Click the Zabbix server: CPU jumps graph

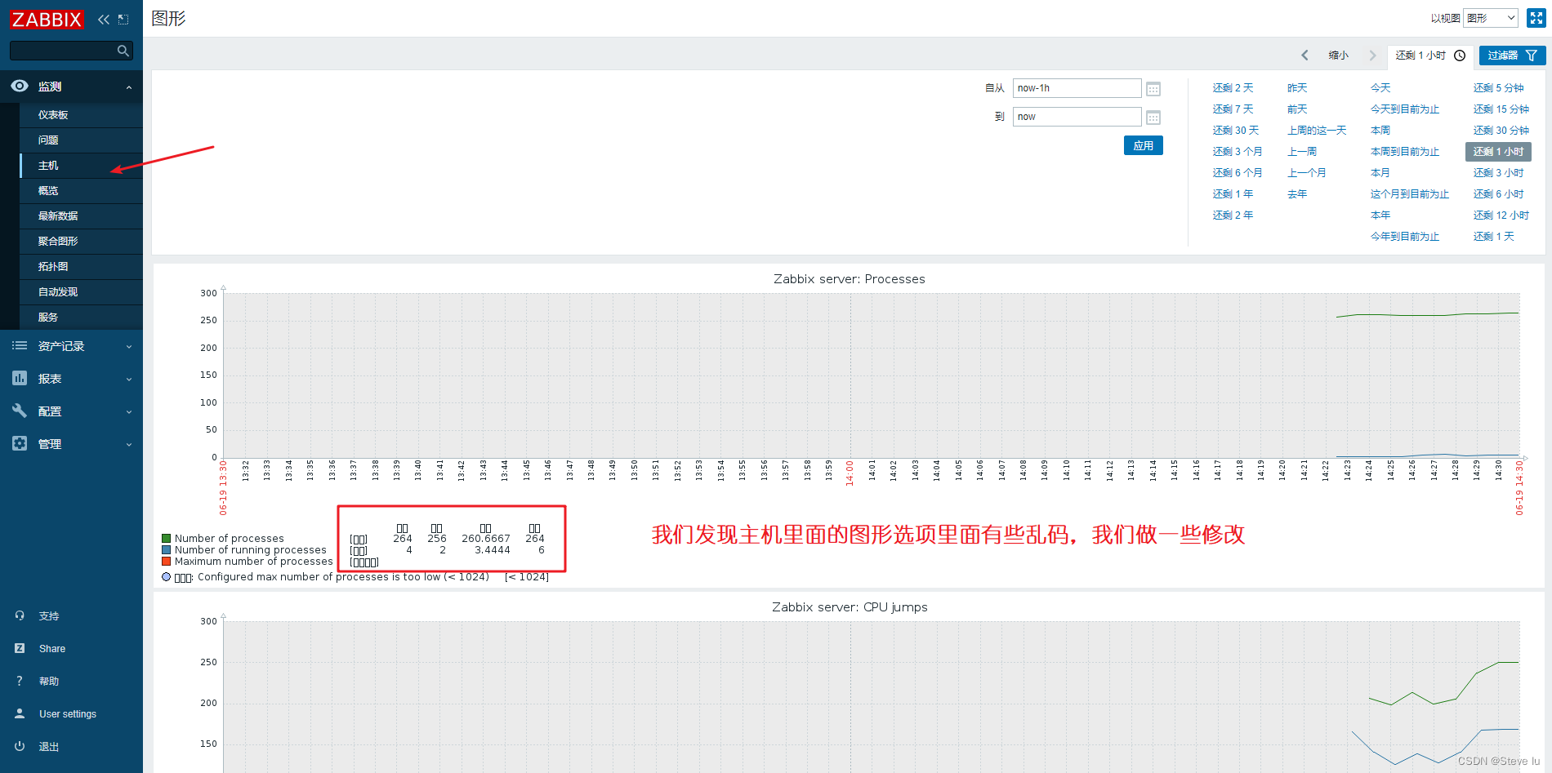(x=849, y=683)
